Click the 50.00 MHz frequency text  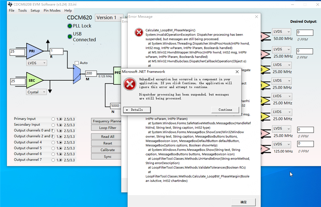[x=283, y=39]
